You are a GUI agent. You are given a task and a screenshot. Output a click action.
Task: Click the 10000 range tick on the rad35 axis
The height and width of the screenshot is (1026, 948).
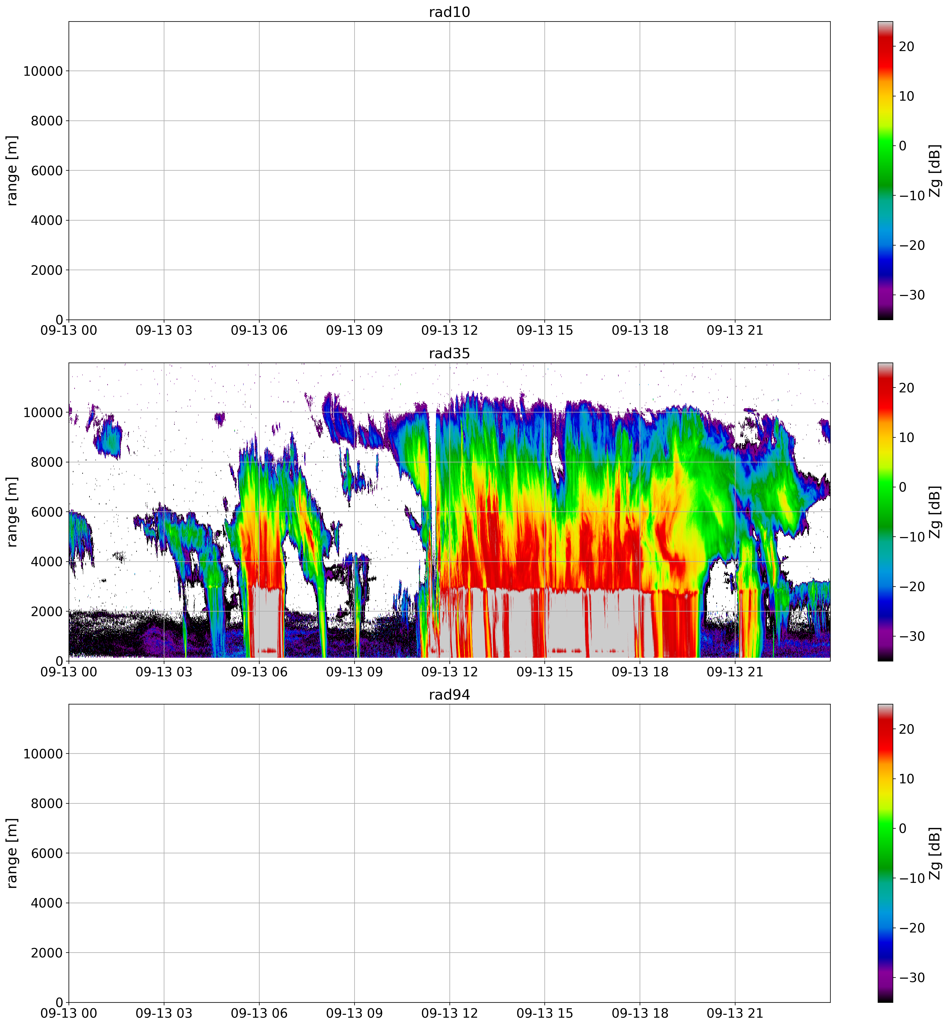pos(42,412)
